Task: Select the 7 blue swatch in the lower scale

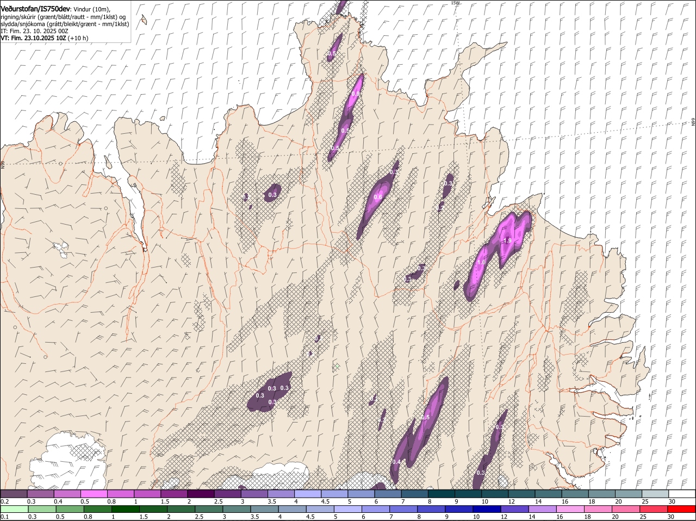Action: [x=403, y=509]
